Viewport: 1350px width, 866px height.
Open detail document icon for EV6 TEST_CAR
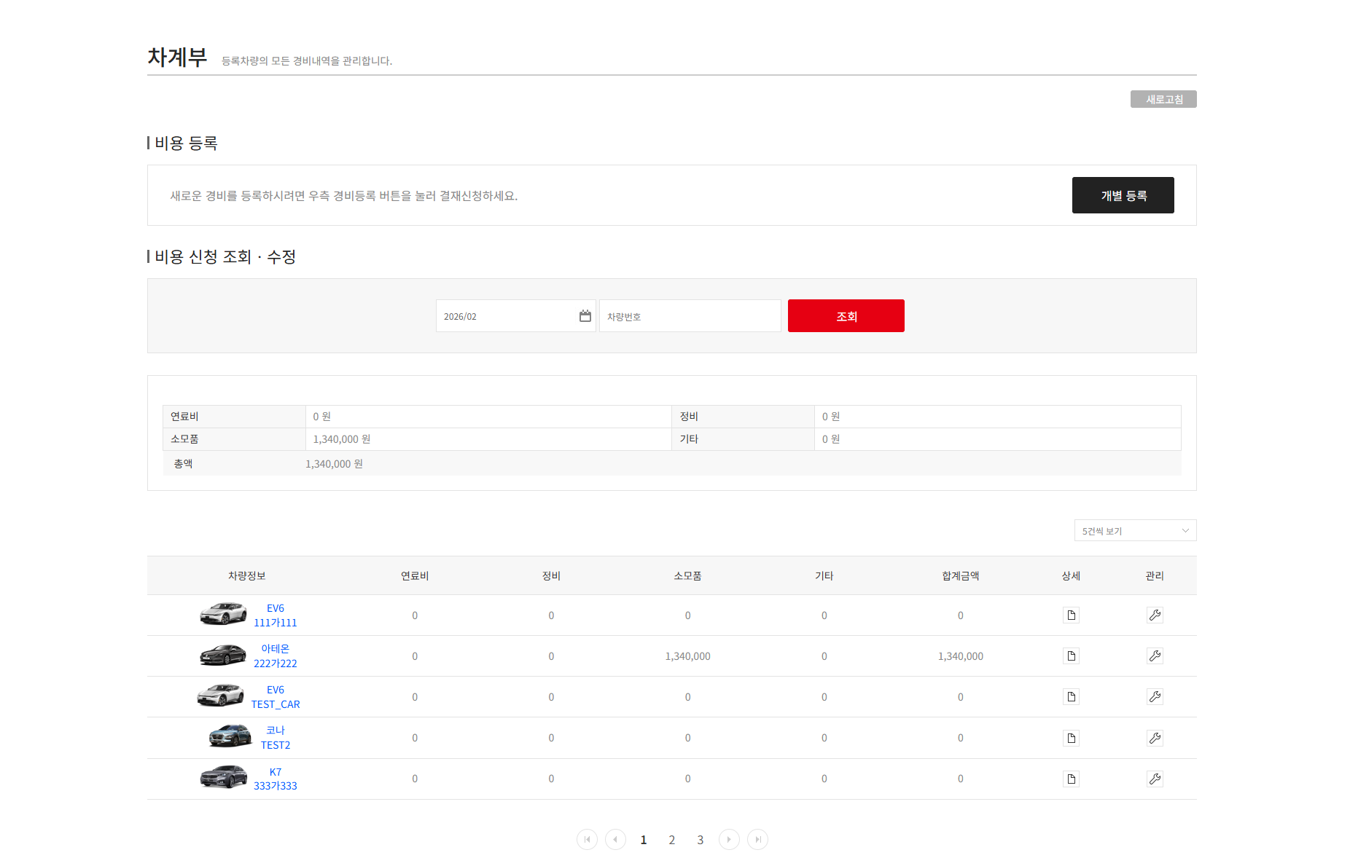point(1071,697)
